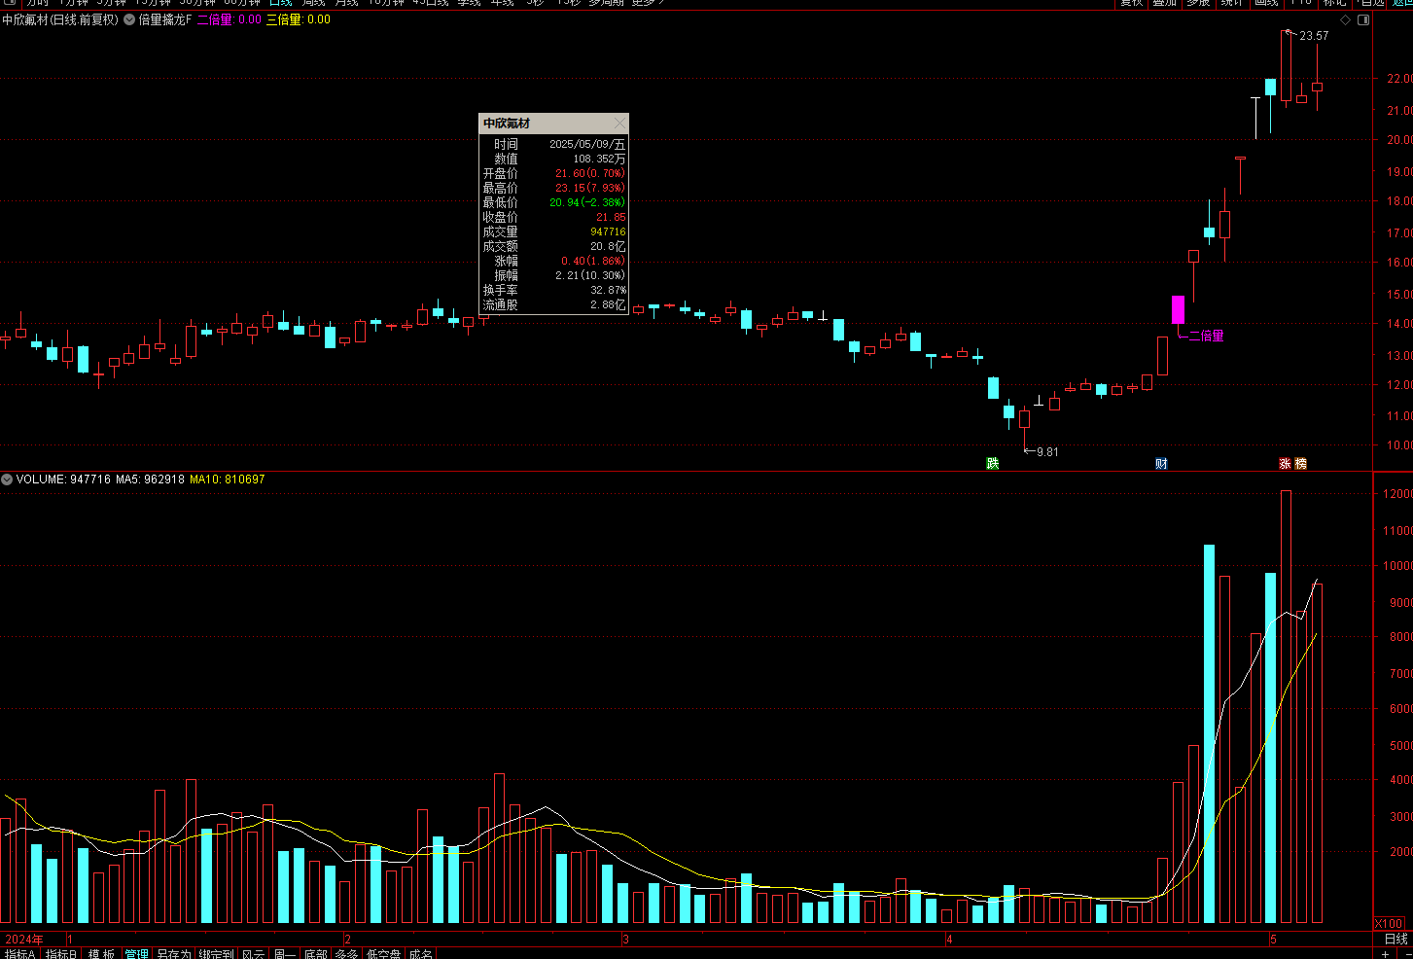Click the 榜 marker on the chart
Image resolution: width=1413 pixels, height=959 pixels.
coord(1300,463)
